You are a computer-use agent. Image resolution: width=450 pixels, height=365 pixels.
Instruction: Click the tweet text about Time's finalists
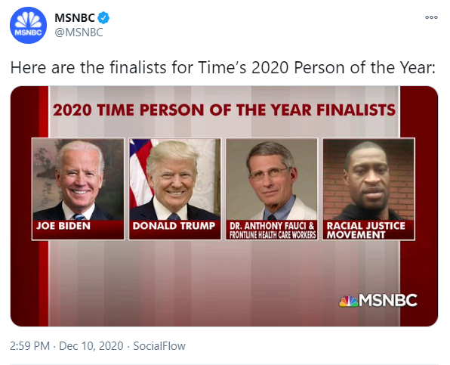click(x=223, y=68)
